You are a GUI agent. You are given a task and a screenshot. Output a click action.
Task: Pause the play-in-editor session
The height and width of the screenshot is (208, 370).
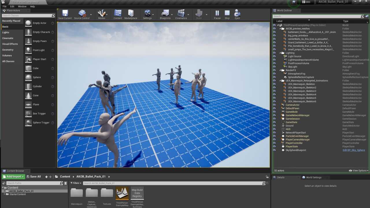coord(217,14)
